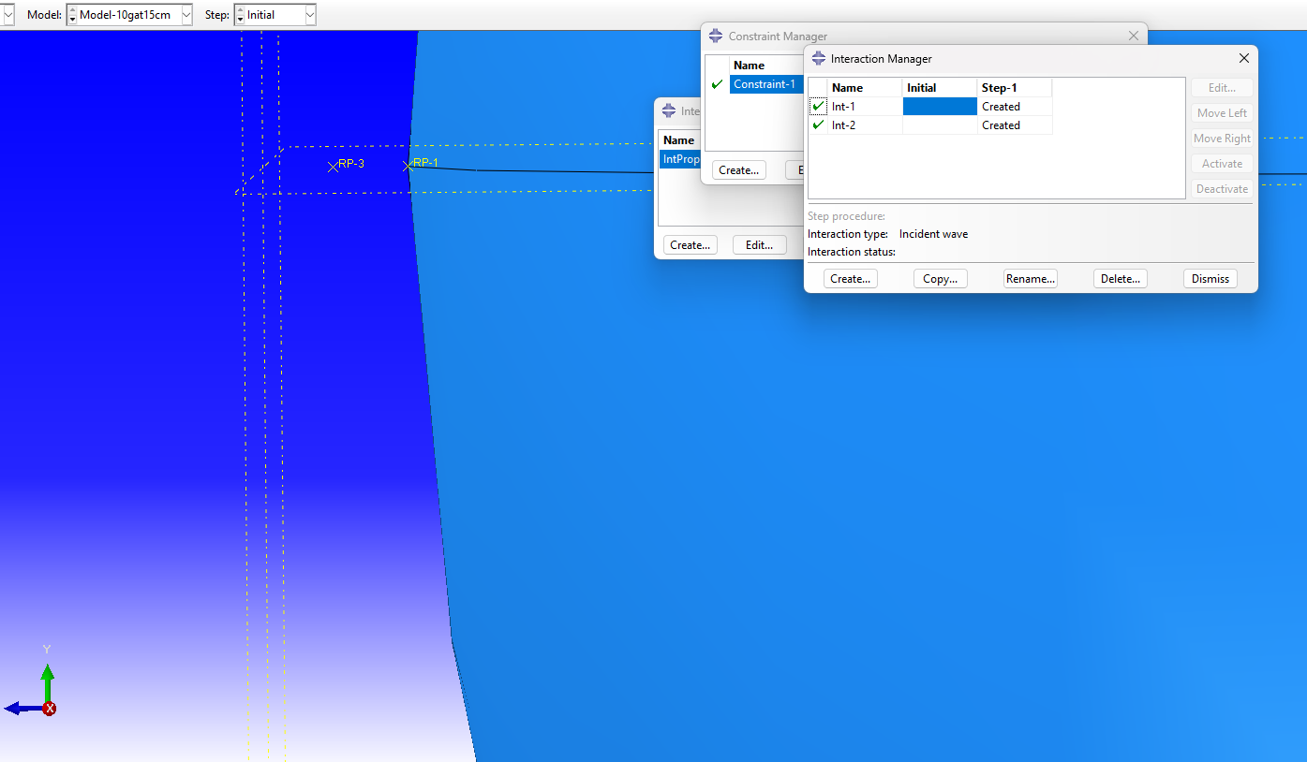
Task: Click the Deactivate button
Action: (x=1223, y=188)
